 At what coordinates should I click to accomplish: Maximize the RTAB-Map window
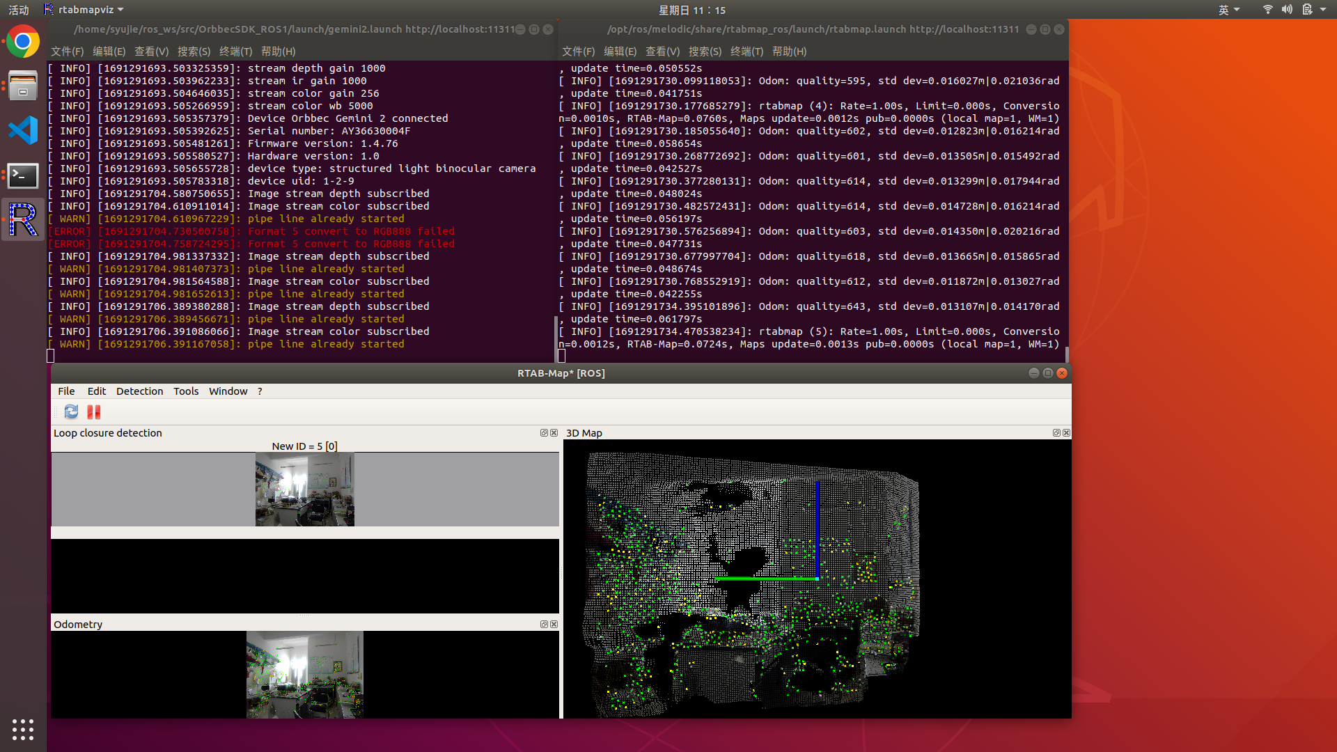click(x=1048, y=373)
